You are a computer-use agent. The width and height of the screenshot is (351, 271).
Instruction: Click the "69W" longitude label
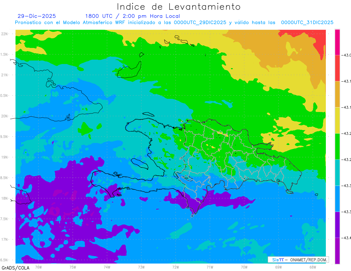point(278,267)
